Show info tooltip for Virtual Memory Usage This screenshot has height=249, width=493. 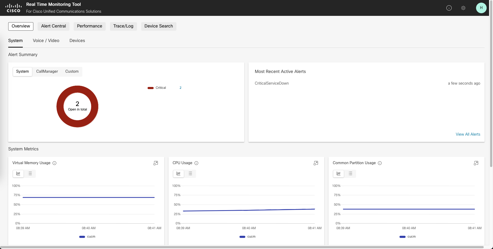(55, 163)
